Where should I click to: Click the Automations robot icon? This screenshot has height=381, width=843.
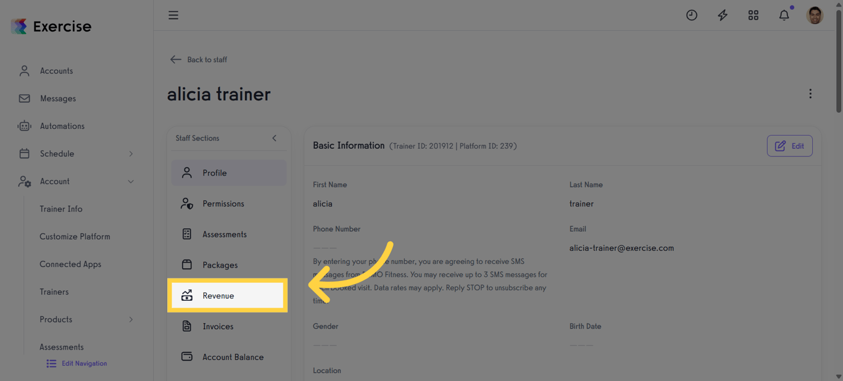24,126
